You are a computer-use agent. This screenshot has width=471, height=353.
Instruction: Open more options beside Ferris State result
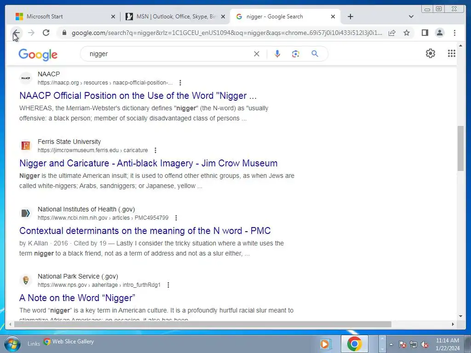(155, 150)
